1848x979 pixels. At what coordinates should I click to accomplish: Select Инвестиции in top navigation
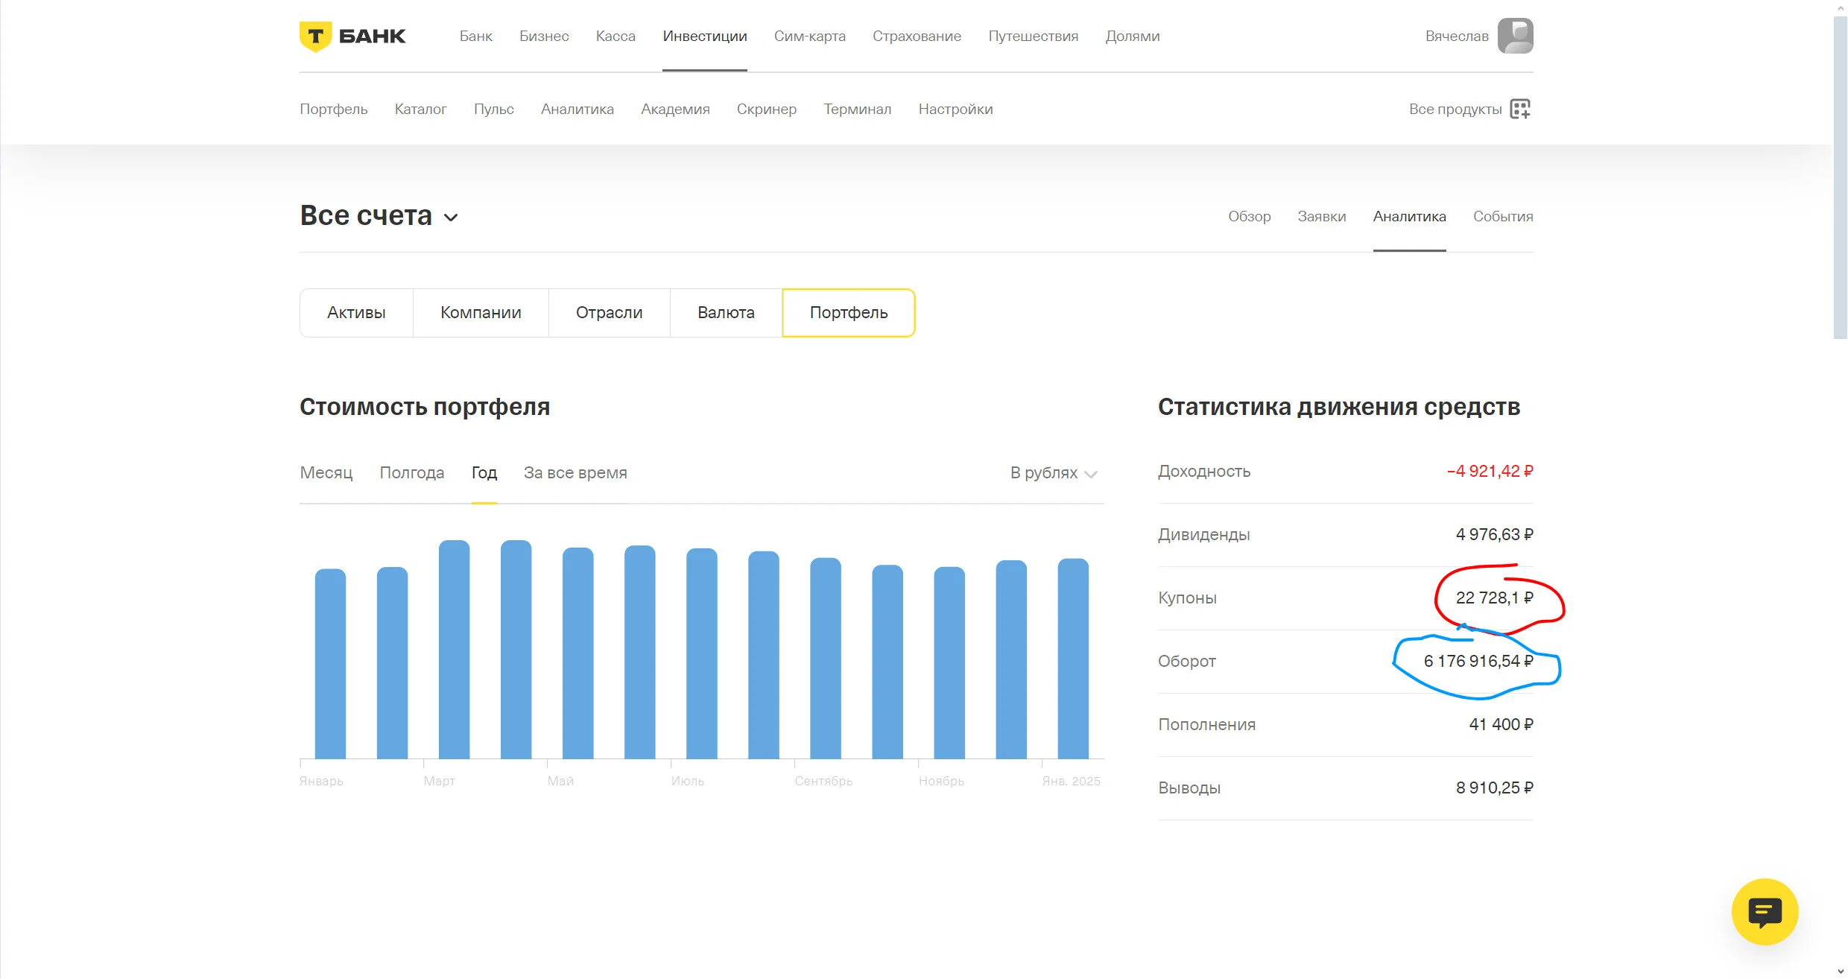705,36
